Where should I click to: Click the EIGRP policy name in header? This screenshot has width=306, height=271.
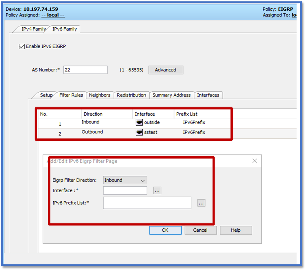click(286, 9)
